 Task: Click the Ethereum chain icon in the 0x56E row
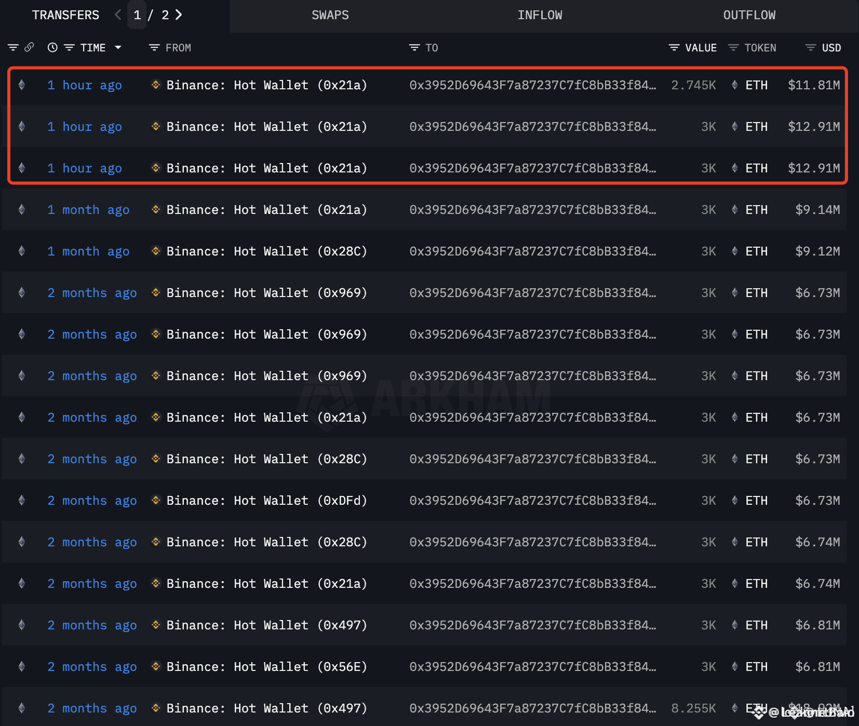[22, 666]
